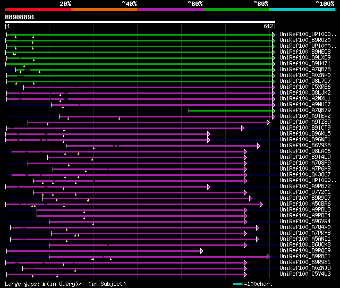The image size is (340, 288).
Task: Select the UniRef100_A5CBR6 label
Action: click(x=305, y=204)
